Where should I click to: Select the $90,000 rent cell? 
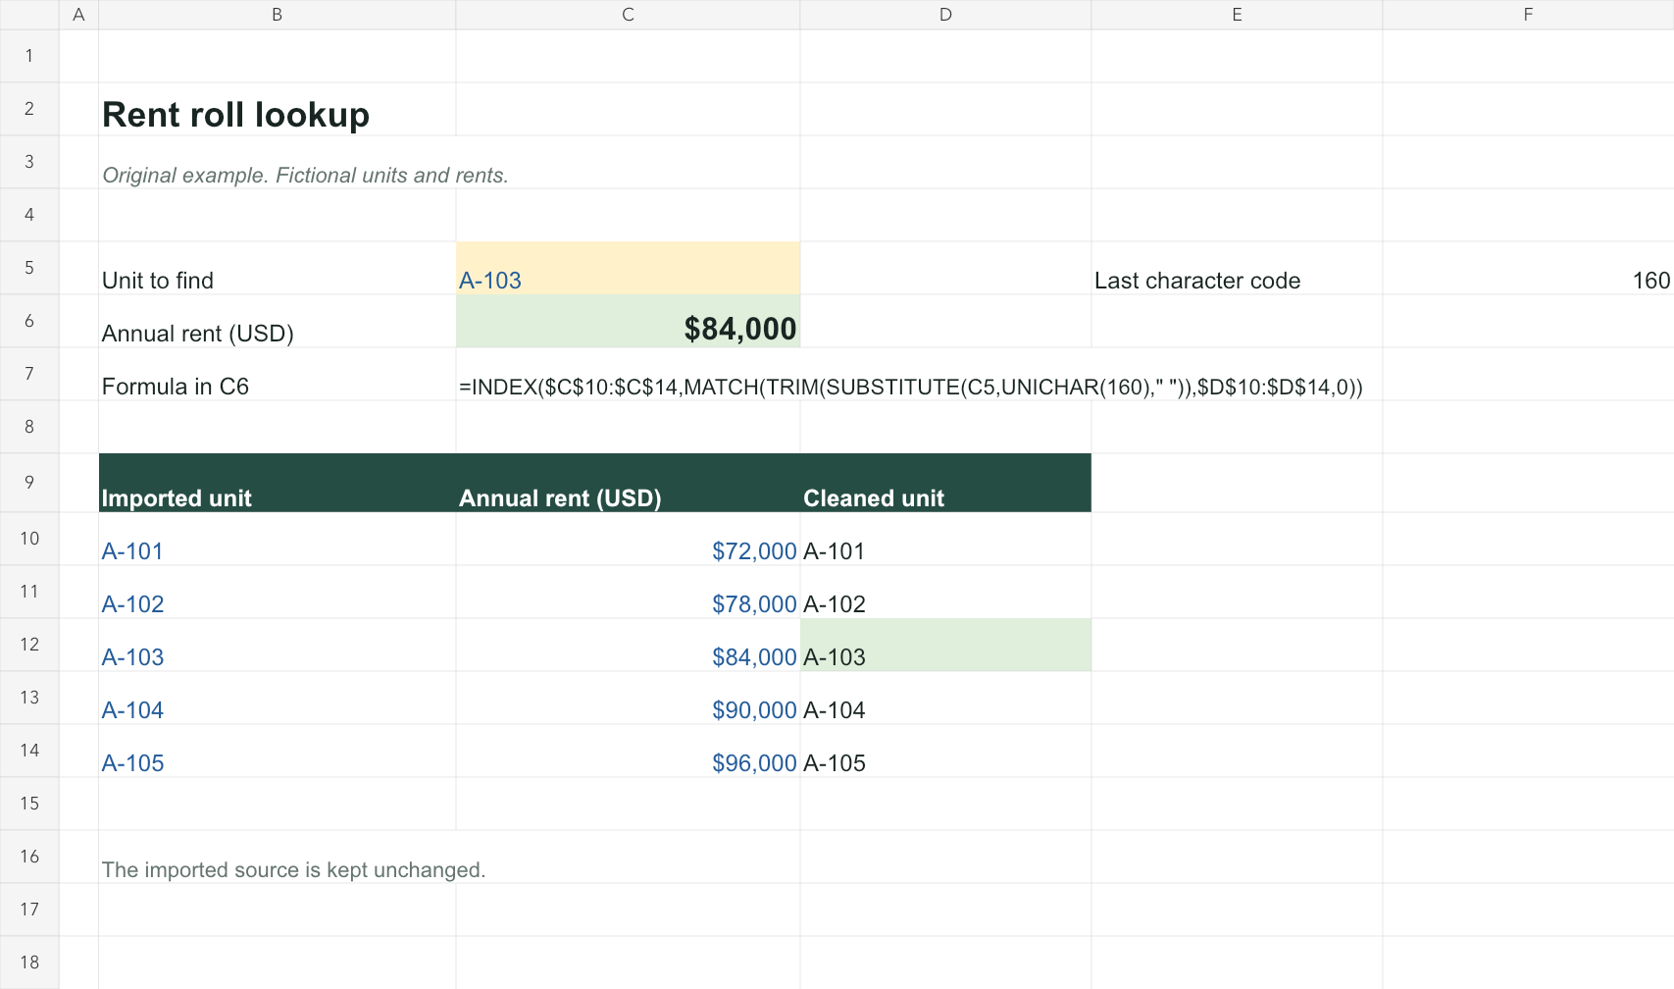[628, 698]
